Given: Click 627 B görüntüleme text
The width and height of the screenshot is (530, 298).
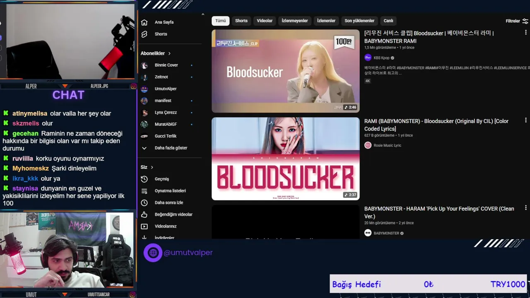Looking at the screenshot, I should (379, 135).
